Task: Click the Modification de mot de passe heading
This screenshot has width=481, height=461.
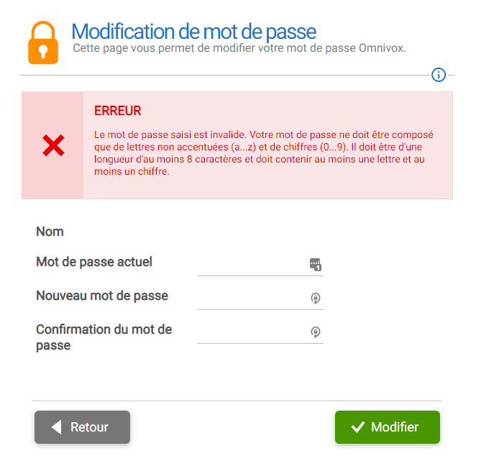Action: point(193,32)
